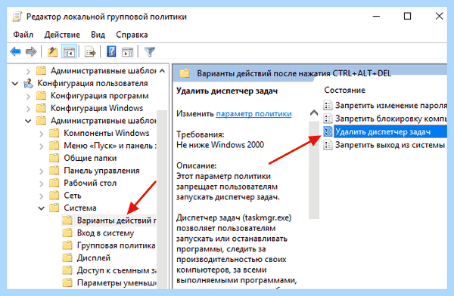Image resolution: width=454 pixels, height=296 pixels.
Task: Click folder icon beside Вход в систему
Action: click(x=67, y=233)
